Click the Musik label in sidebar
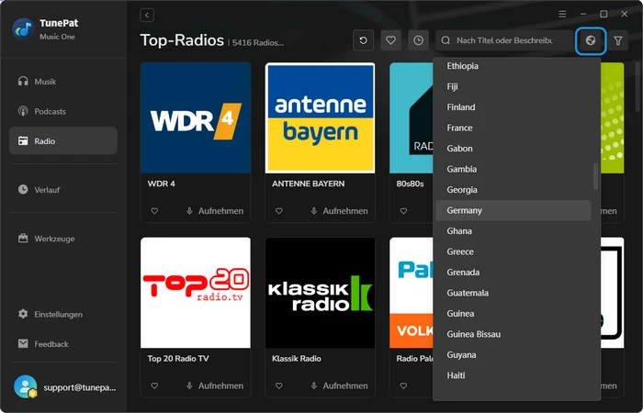Screen dimensions: 643x413 pyautogui.click(x=45, y=82)
